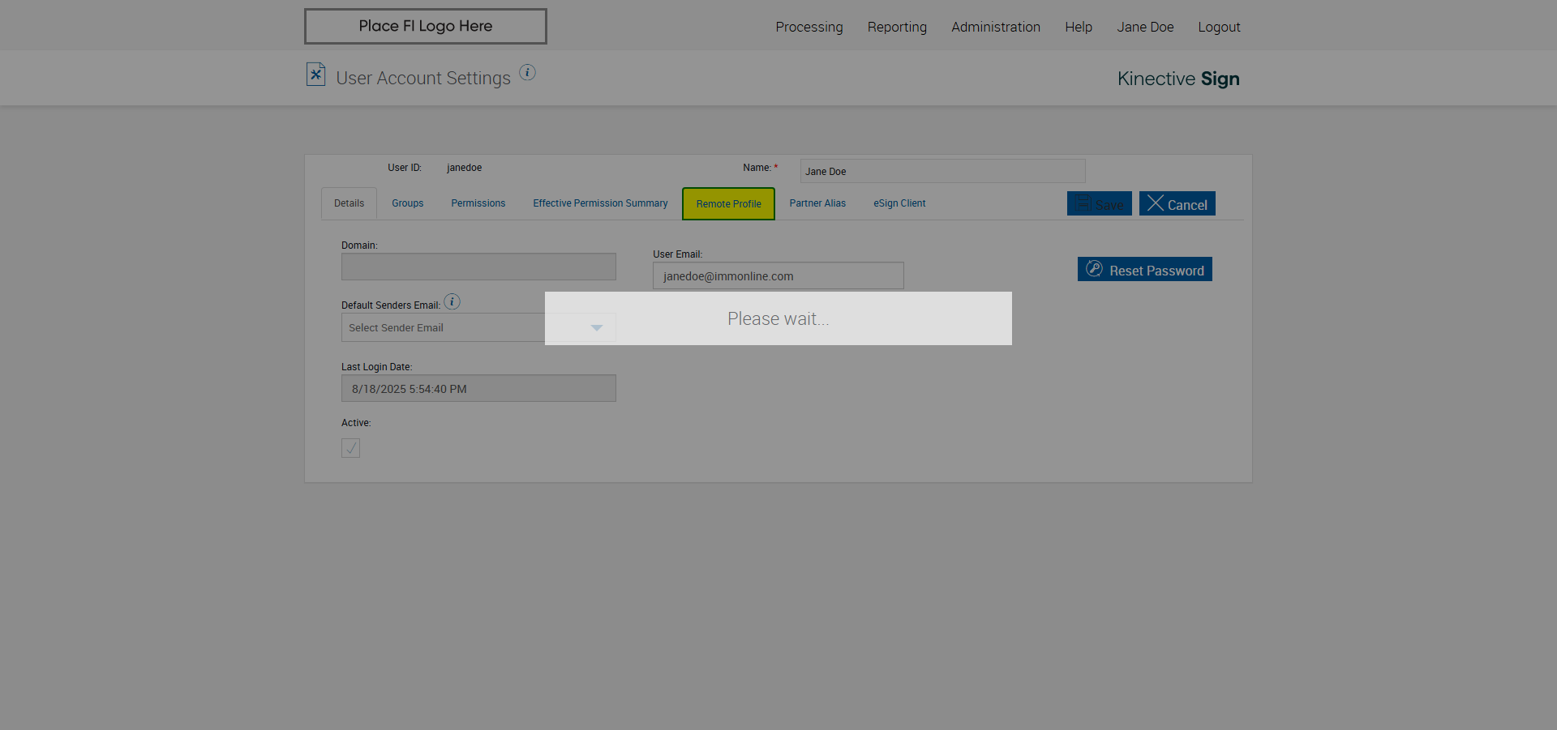Open Effective Permission Summary tab

600,203
